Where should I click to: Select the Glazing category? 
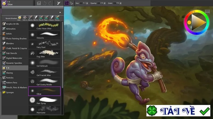15,73
